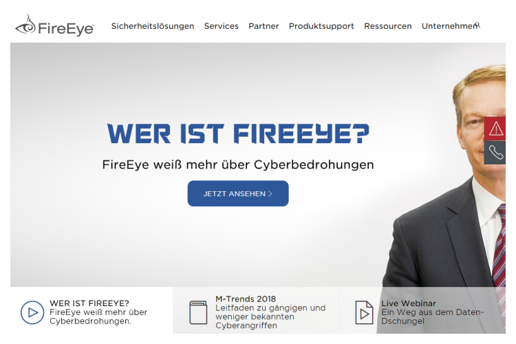This screenshot has width=516, height=344.
Task: Open the M-Trends 2018 link
Action: [246, 299]
